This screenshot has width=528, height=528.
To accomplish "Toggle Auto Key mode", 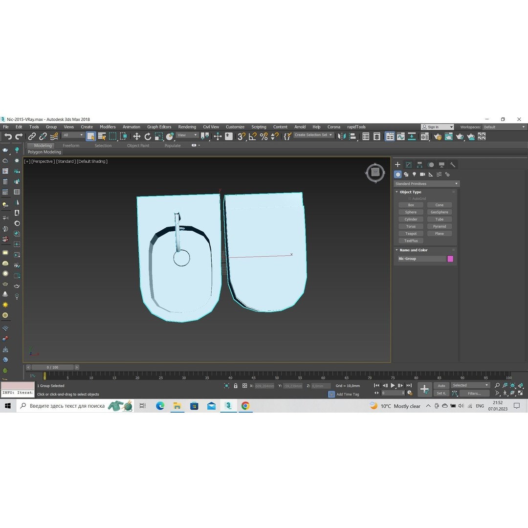I will (x=441, y=386).
